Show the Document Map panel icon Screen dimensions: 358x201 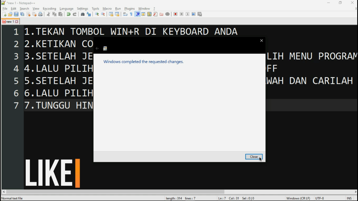click(149, 14)
